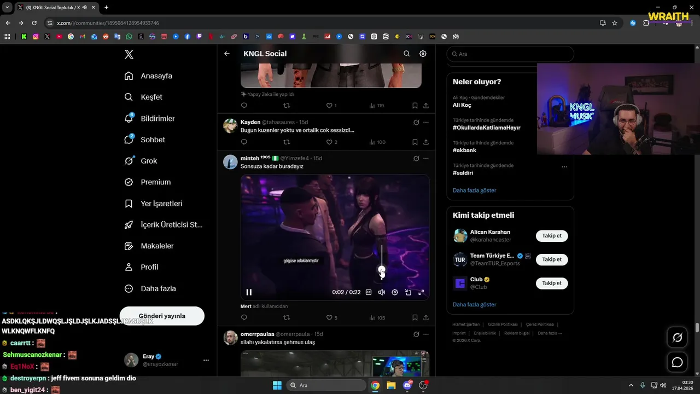Open more options on omerrpaulaa's post
Image resolution: width=700 pixels, height=394 pixels.
point(426,334)
